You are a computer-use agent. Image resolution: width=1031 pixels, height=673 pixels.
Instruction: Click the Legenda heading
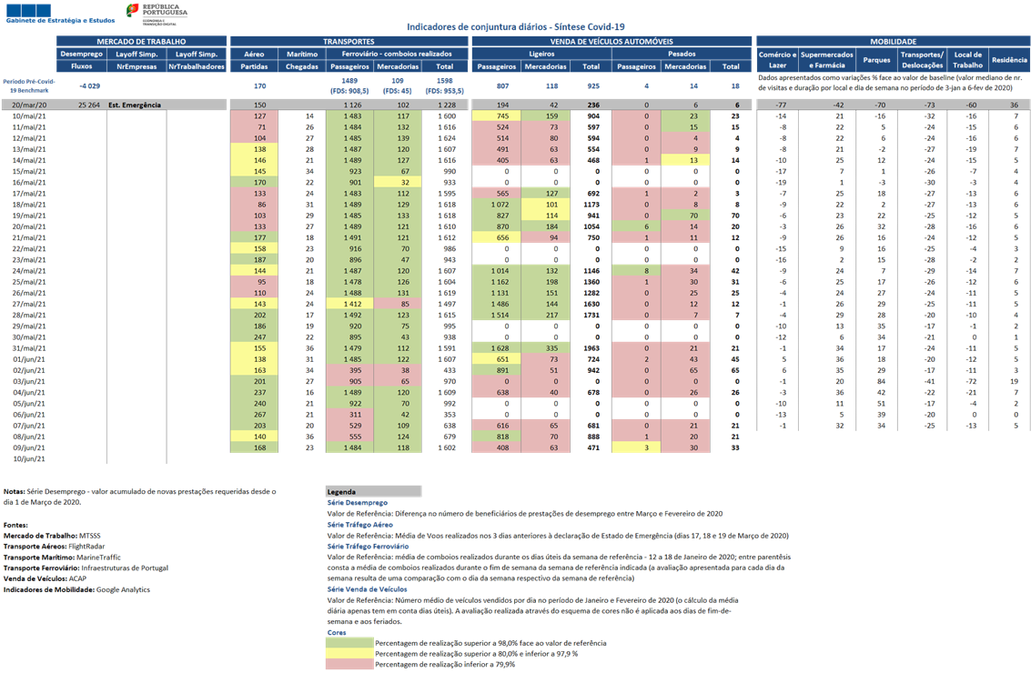coord(341,492)
